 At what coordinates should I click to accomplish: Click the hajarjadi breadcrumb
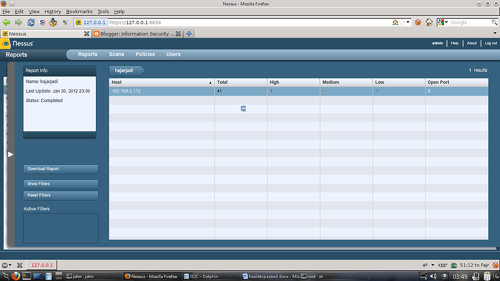coord(127,70)
